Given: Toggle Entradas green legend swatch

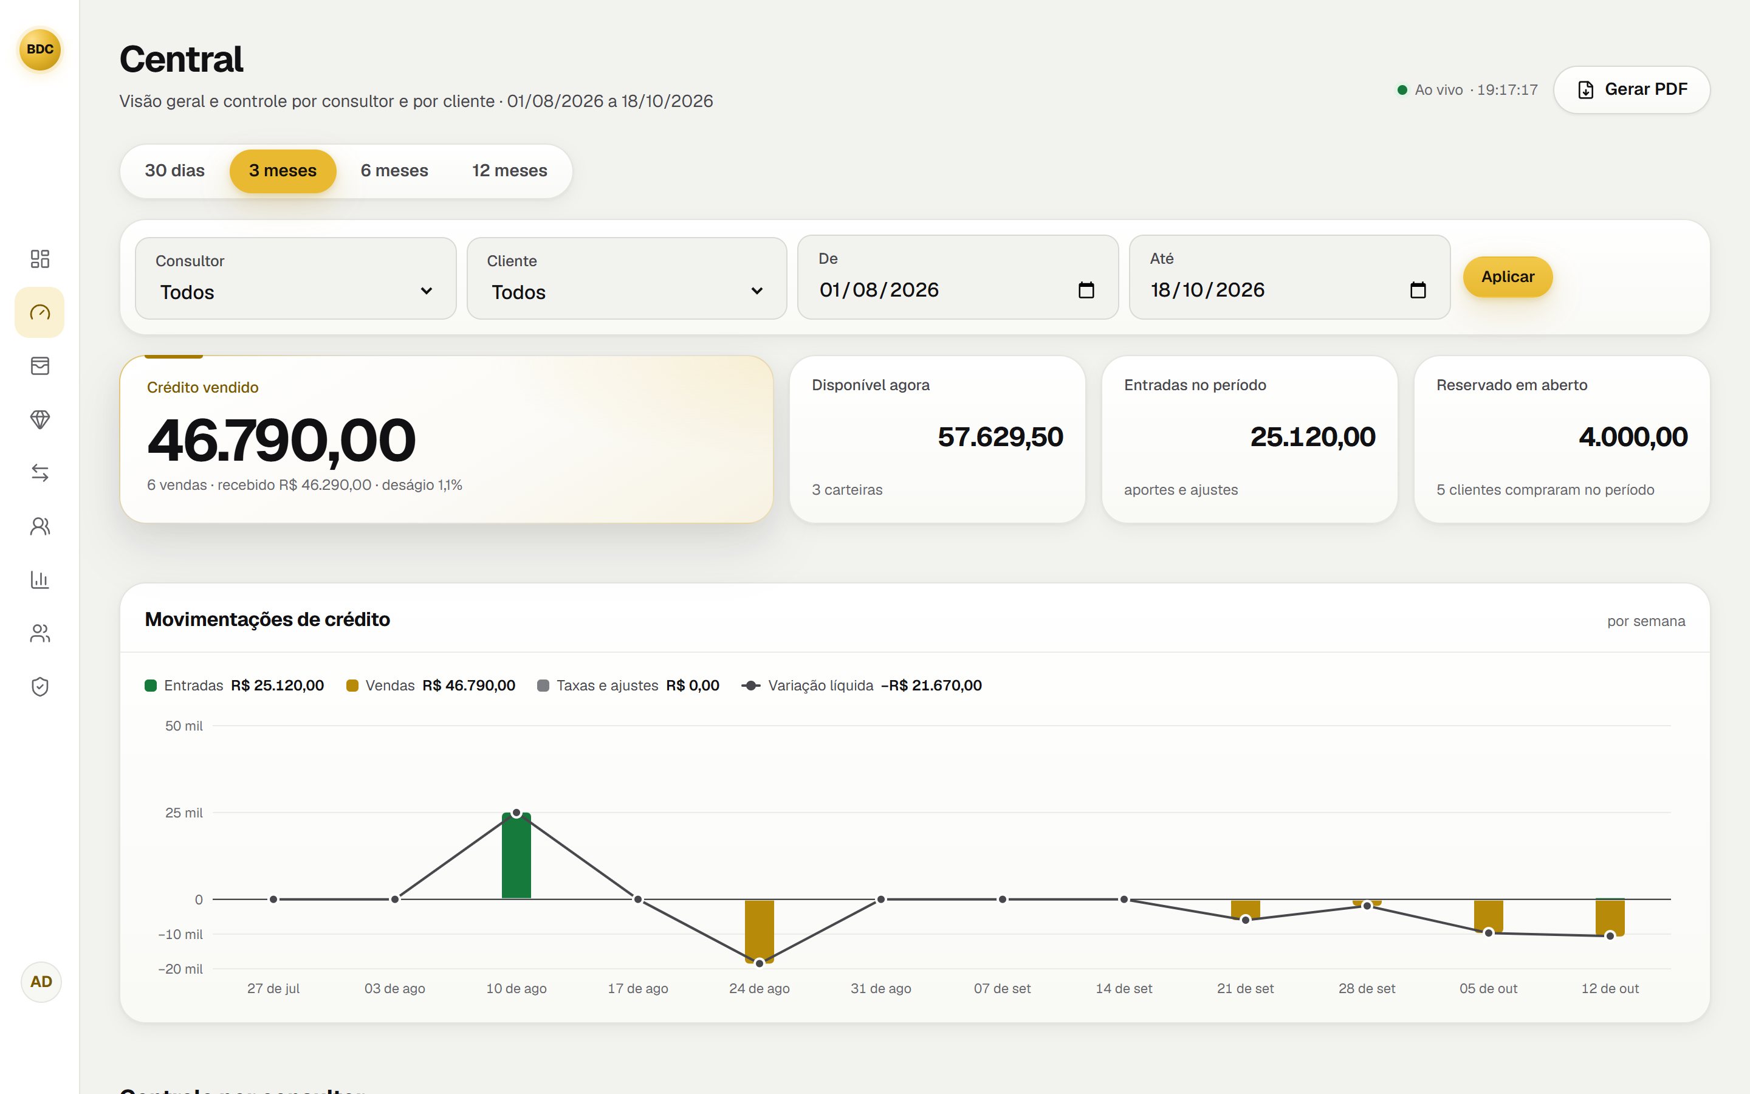Looking at the screenshot, I should click(x=151, y=685).
